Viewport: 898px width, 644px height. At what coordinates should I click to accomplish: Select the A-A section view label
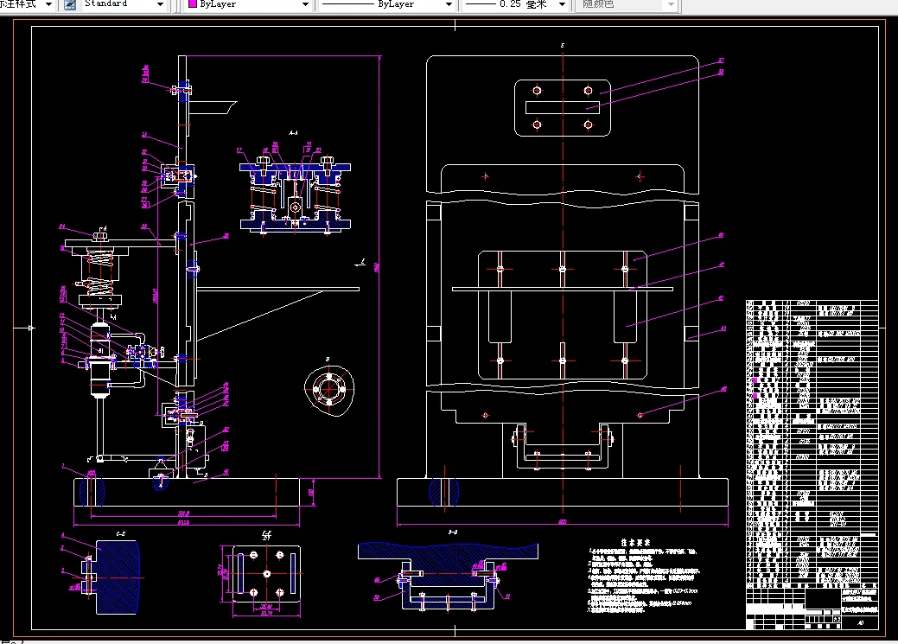point(293,133)
